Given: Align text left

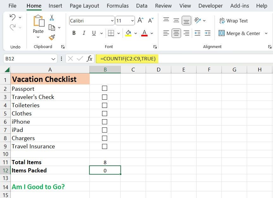Looking at the screenshot, I should [x=166, y=33].
